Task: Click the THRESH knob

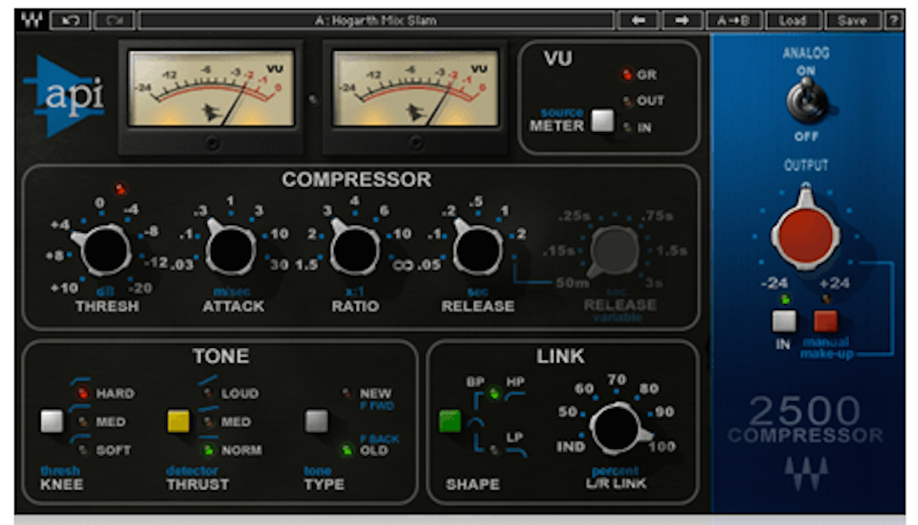Action: [105, 251]
